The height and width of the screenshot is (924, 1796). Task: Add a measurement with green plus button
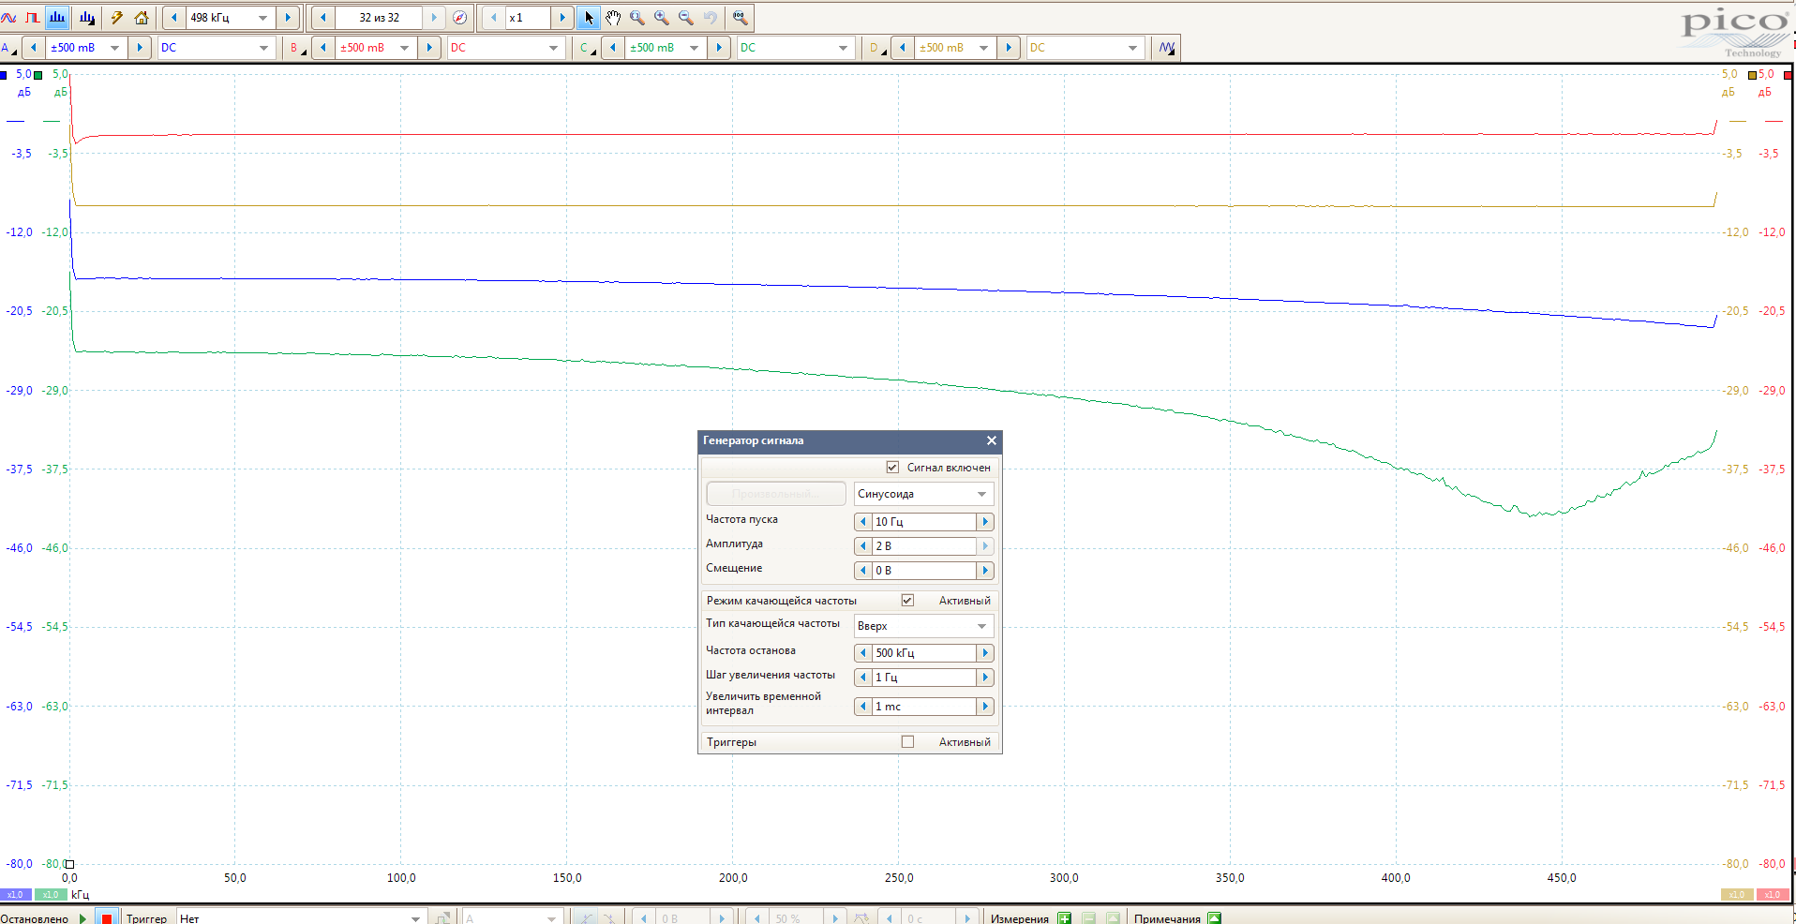coord(1065,917)
